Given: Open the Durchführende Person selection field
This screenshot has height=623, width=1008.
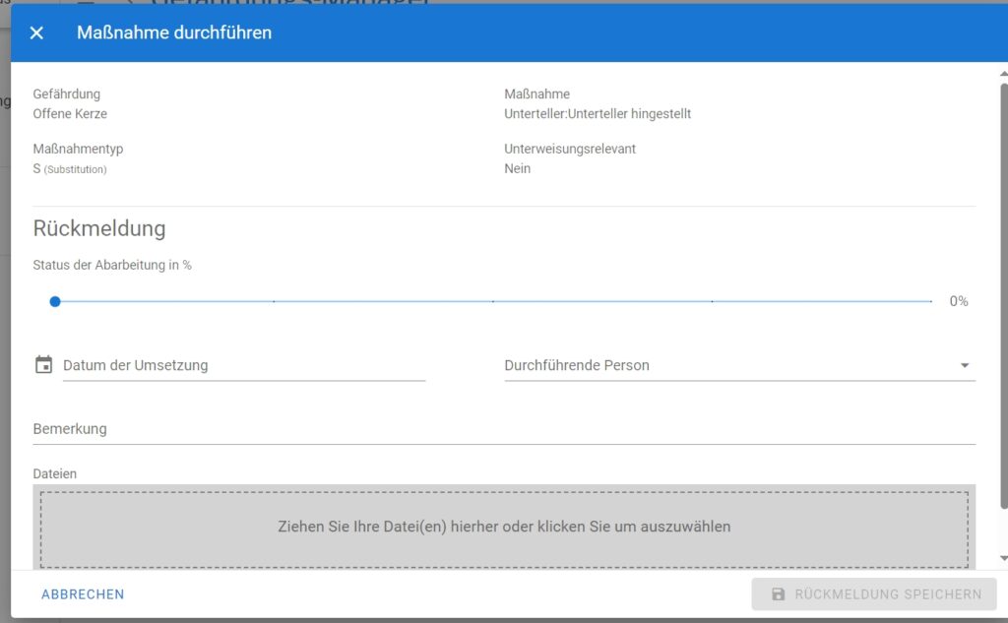Looking at the screenshot, I should [x=728, y=365].
